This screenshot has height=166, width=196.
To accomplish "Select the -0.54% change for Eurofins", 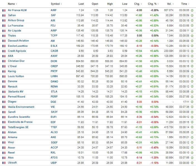I will (154, 117).
